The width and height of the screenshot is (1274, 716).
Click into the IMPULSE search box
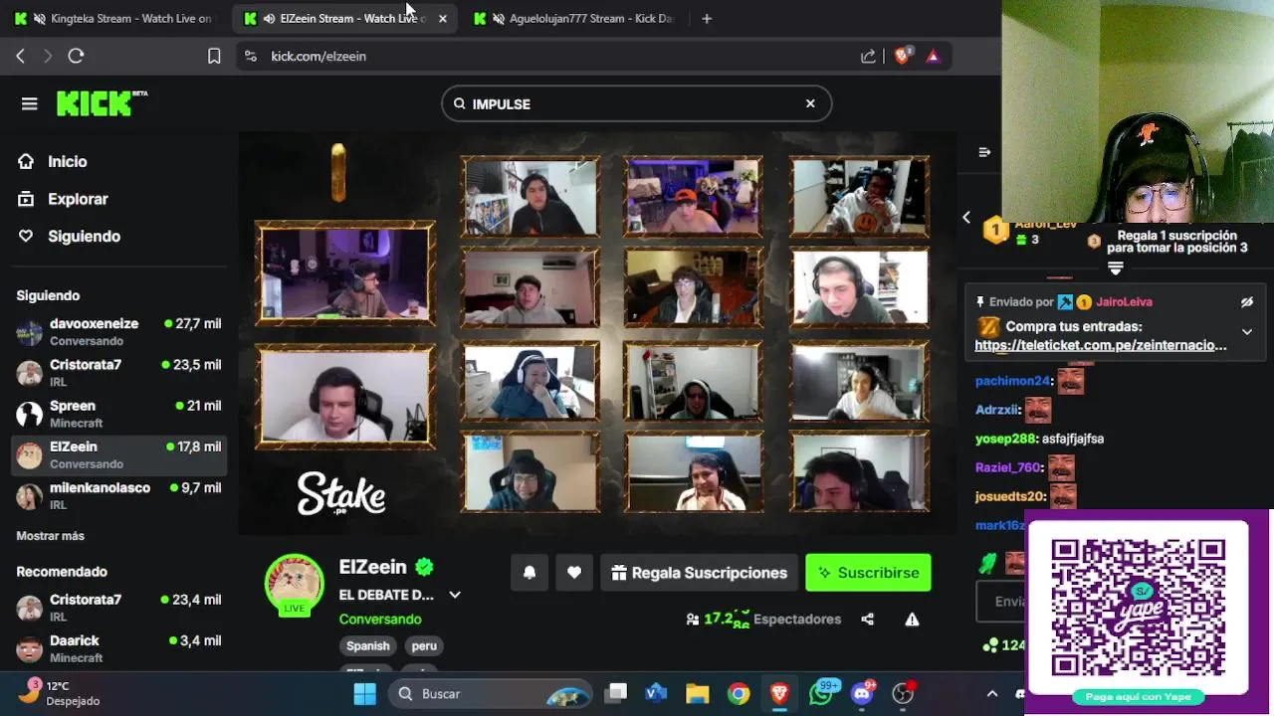[x=636, y=103]
